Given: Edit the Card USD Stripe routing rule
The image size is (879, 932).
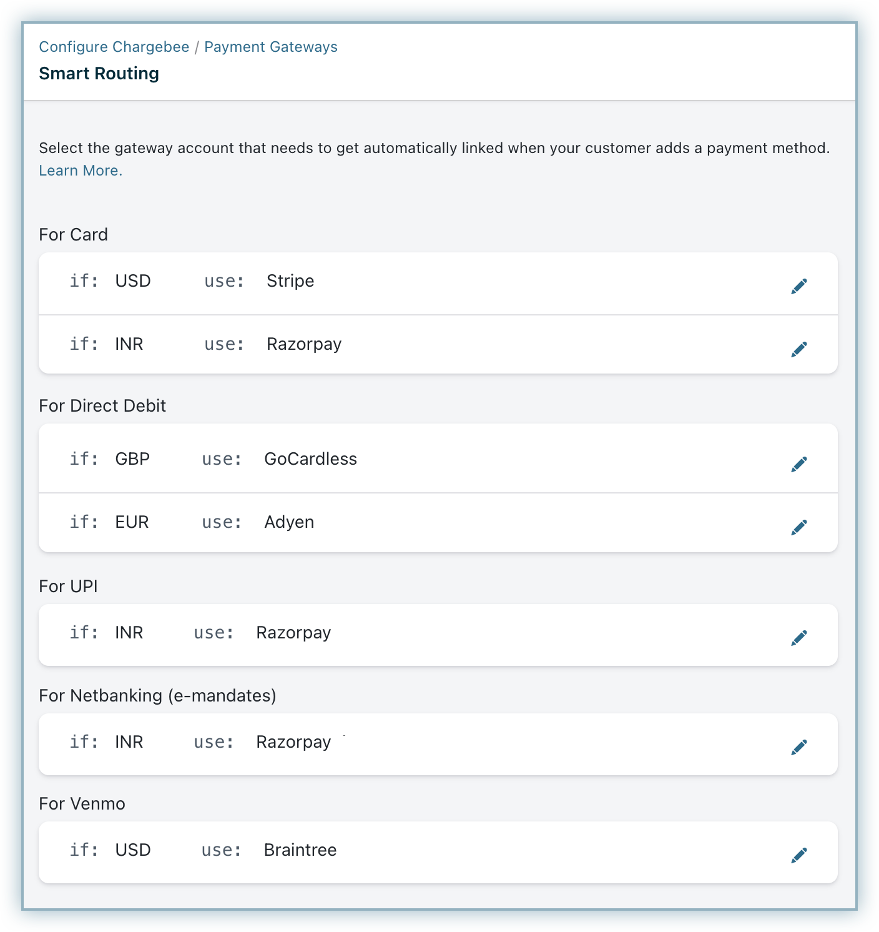Looking at the screenshot, I should (x=798, y=286).
